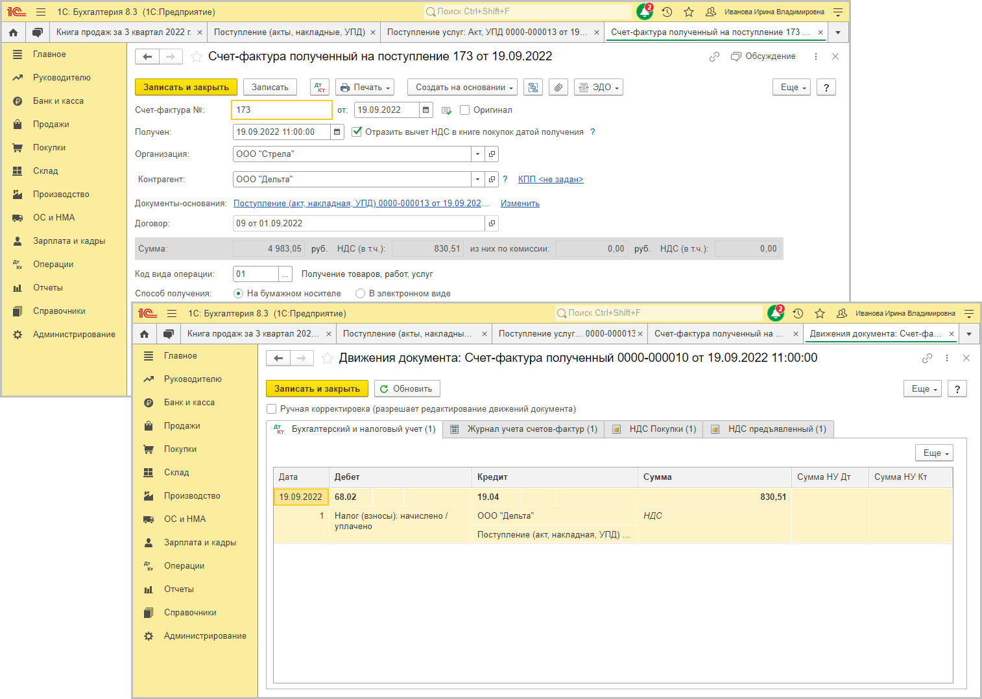
Task: Click the help question button in the invoice toolbar
Action: pyautogui.click(x=826, y=88)
